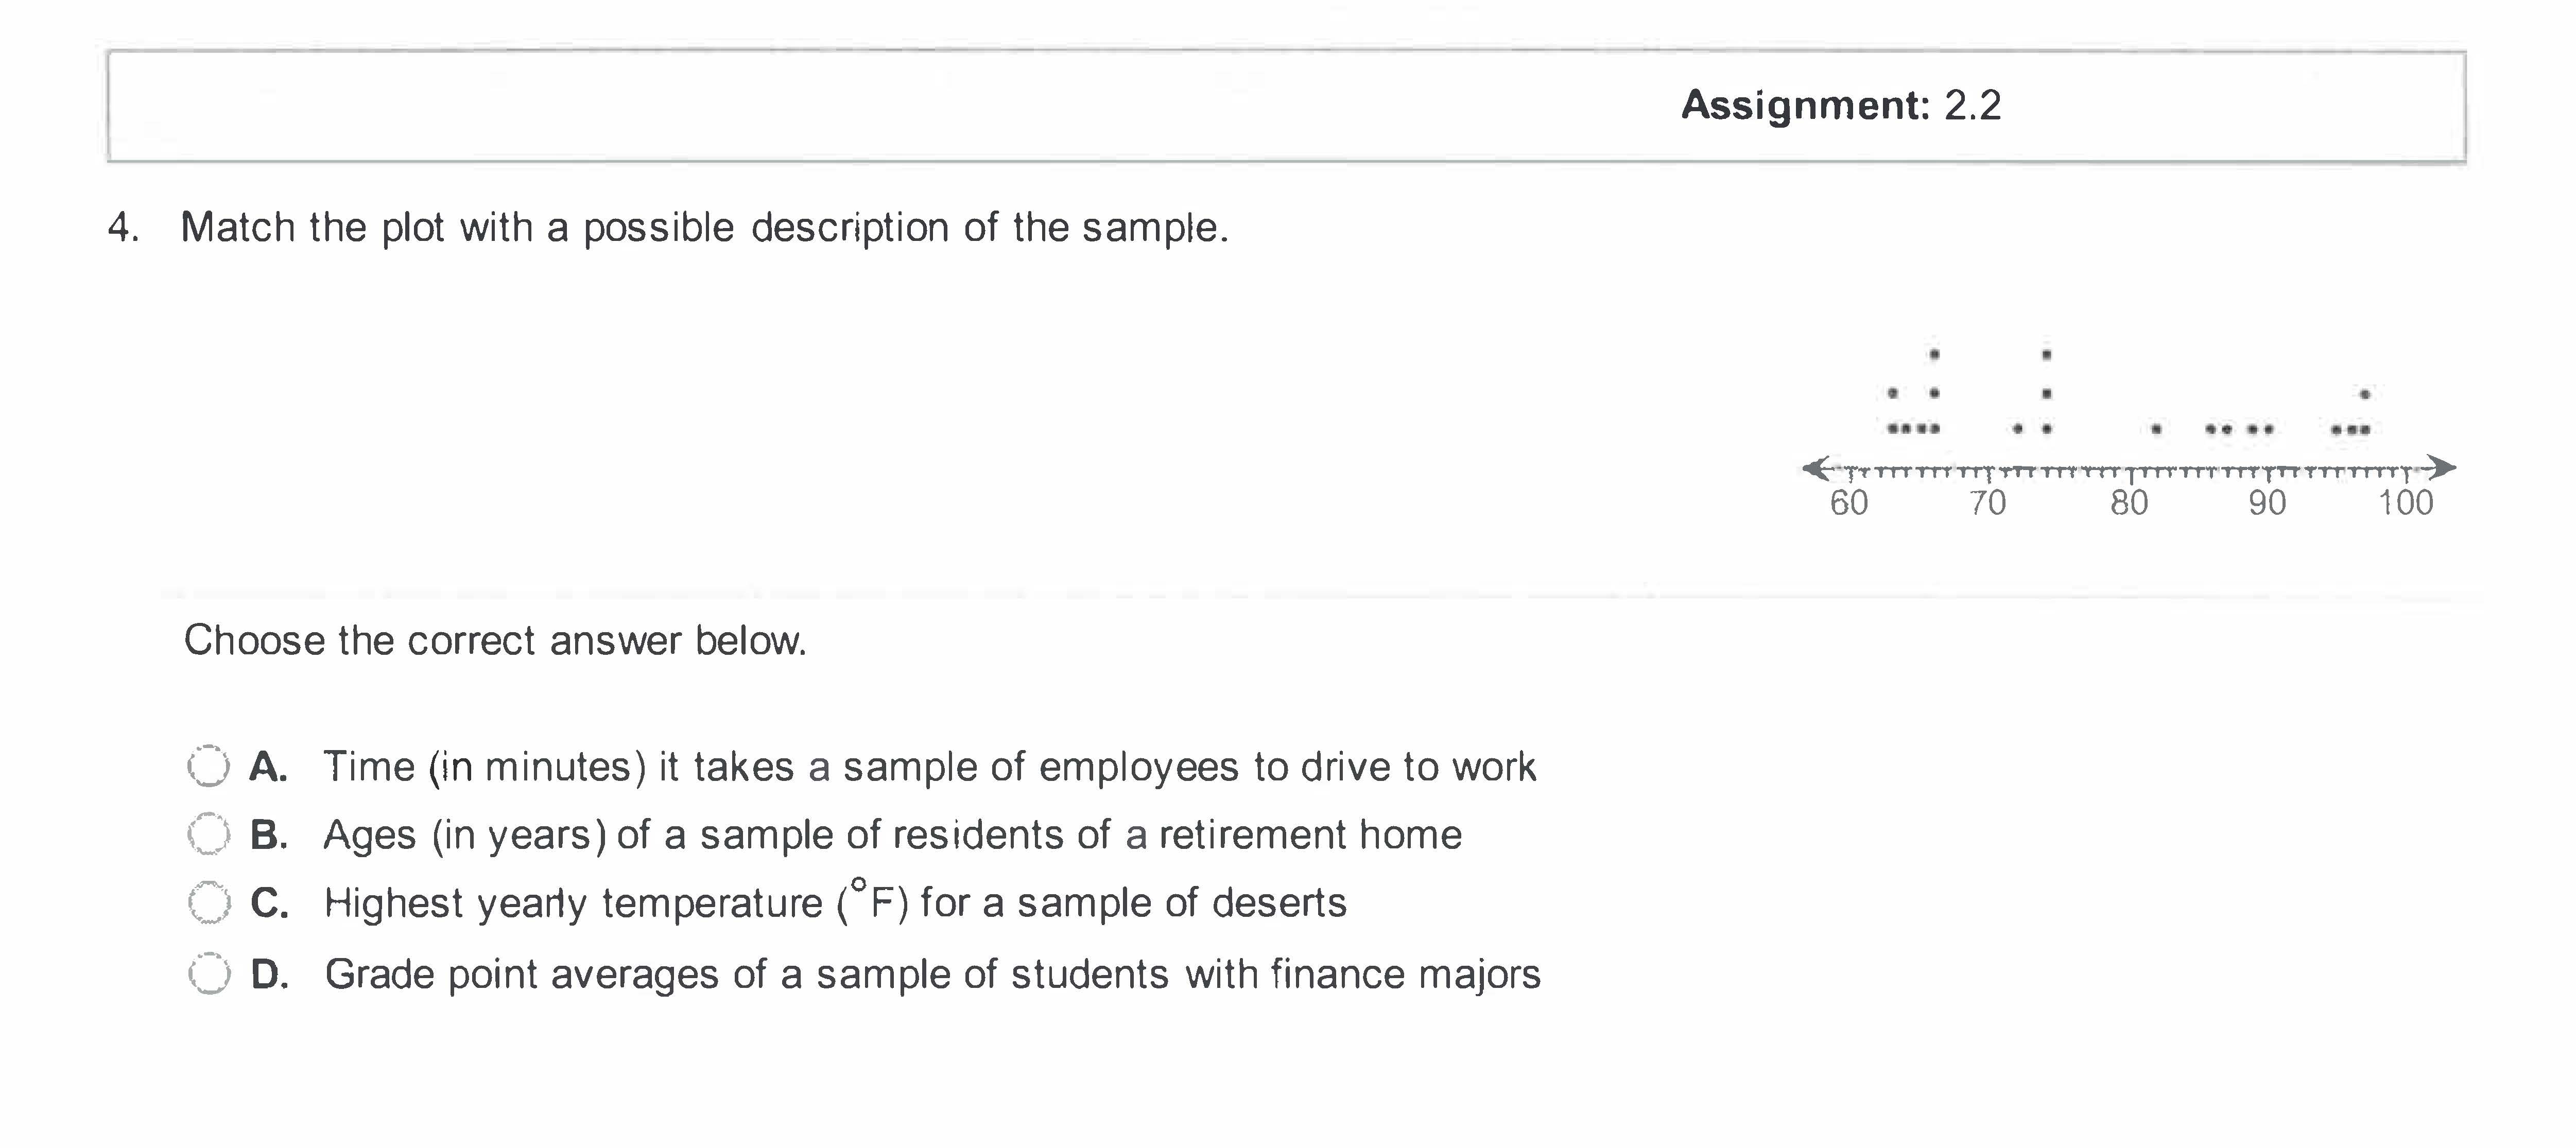Click the 'finance majors' answer text

(932, 974)
